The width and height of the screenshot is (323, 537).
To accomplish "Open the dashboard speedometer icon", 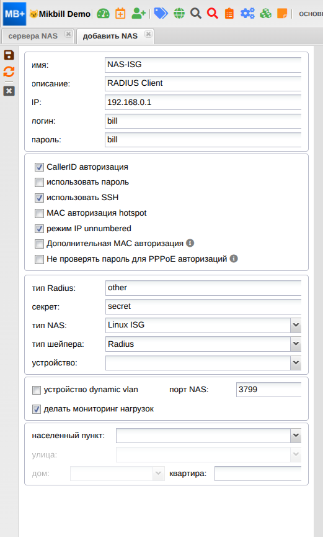I will (x=103, y=14).
